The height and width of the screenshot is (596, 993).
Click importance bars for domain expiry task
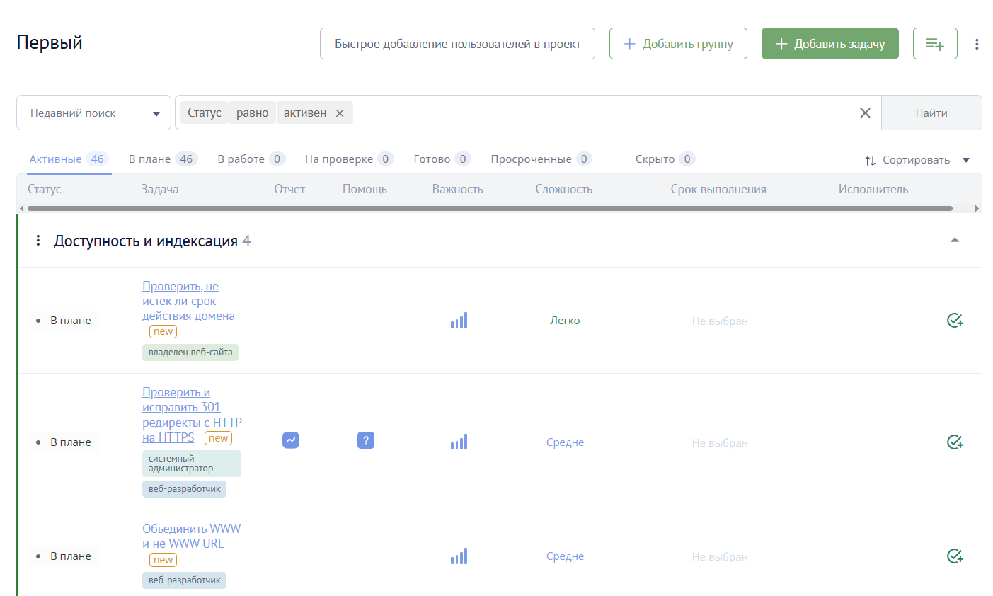(x=459, y=321)
